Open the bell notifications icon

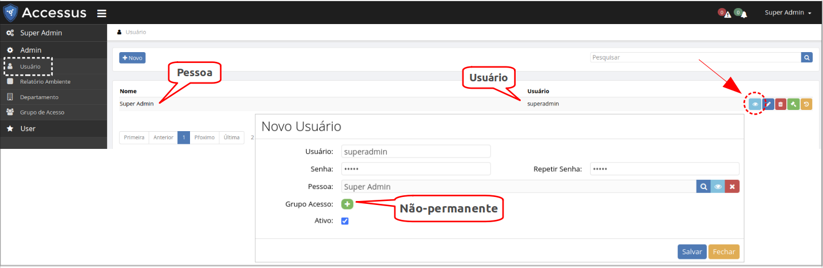point(743,14)
